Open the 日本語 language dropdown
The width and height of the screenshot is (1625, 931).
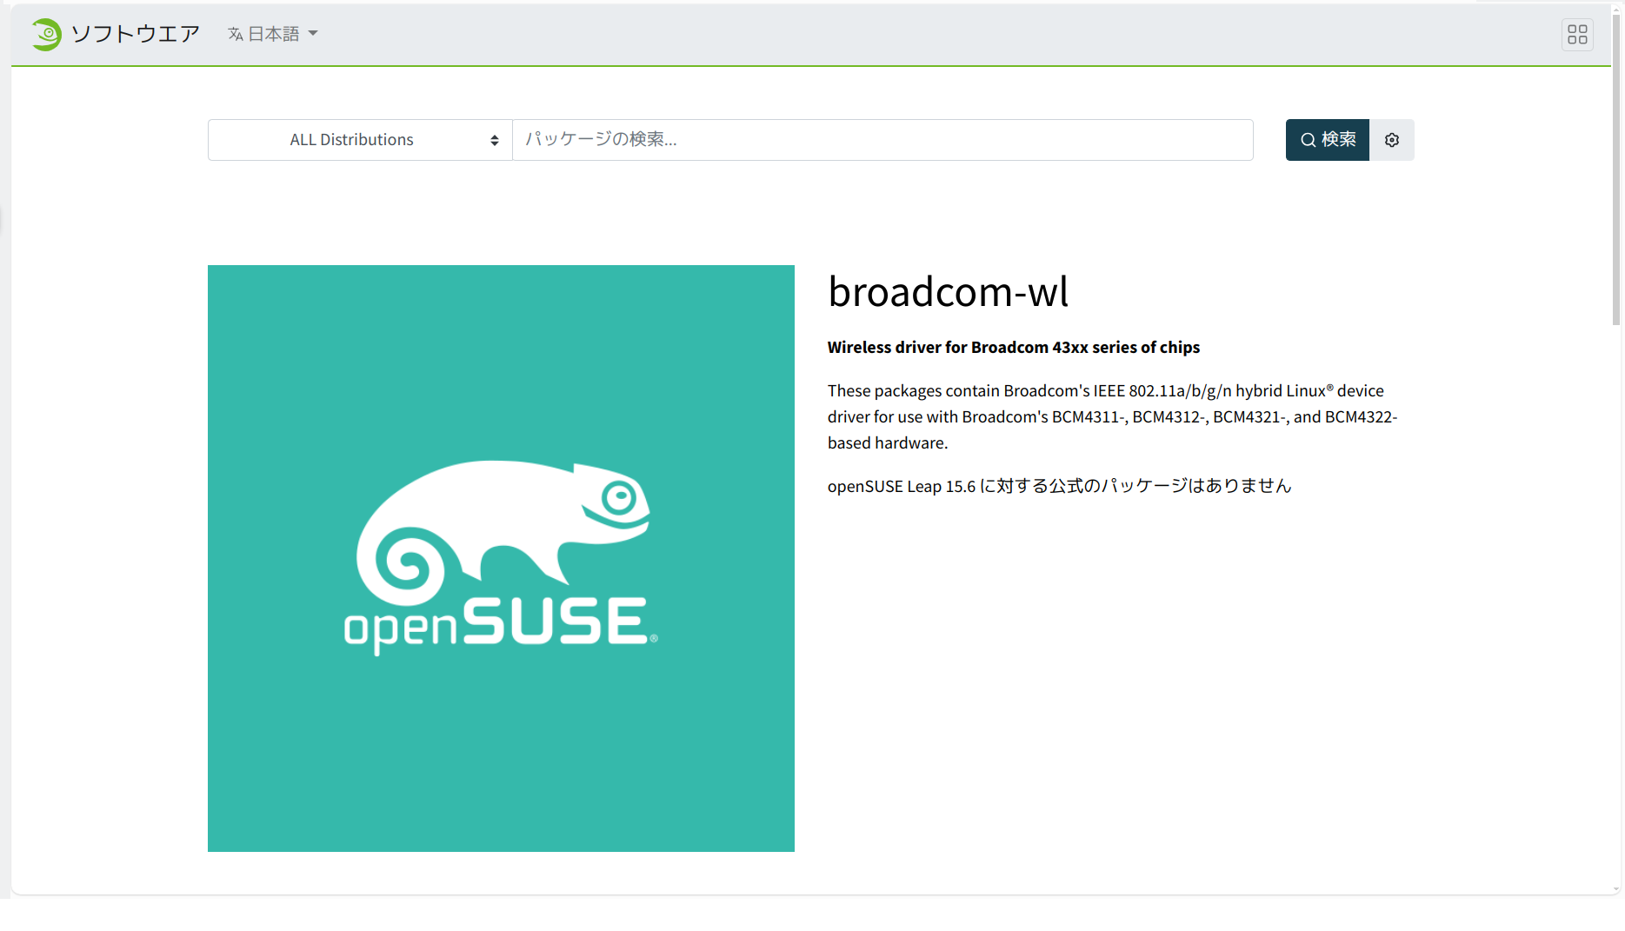tap(273, 34)
